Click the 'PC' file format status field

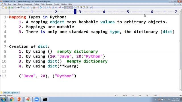point(147,96)
